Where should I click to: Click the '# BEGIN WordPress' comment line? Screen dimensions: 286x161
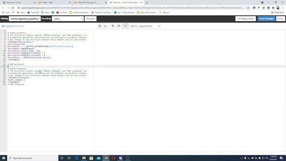pos(17,33)
